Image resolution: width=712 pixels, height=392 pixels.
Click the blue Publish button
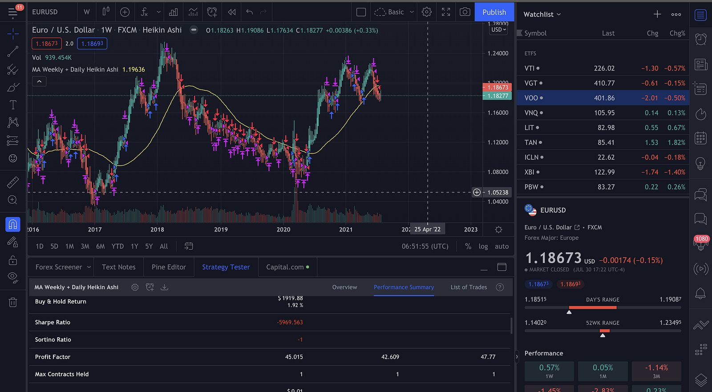coord(494,12)
